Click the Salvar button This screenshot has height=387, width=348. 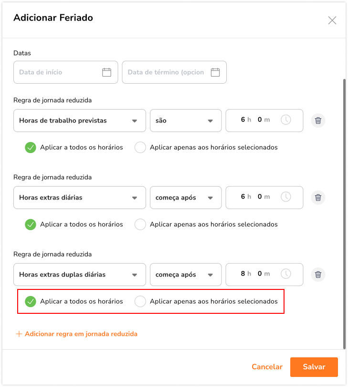[314, 367]
